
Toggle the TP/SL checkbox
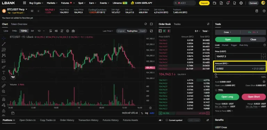tap(216, 90)
